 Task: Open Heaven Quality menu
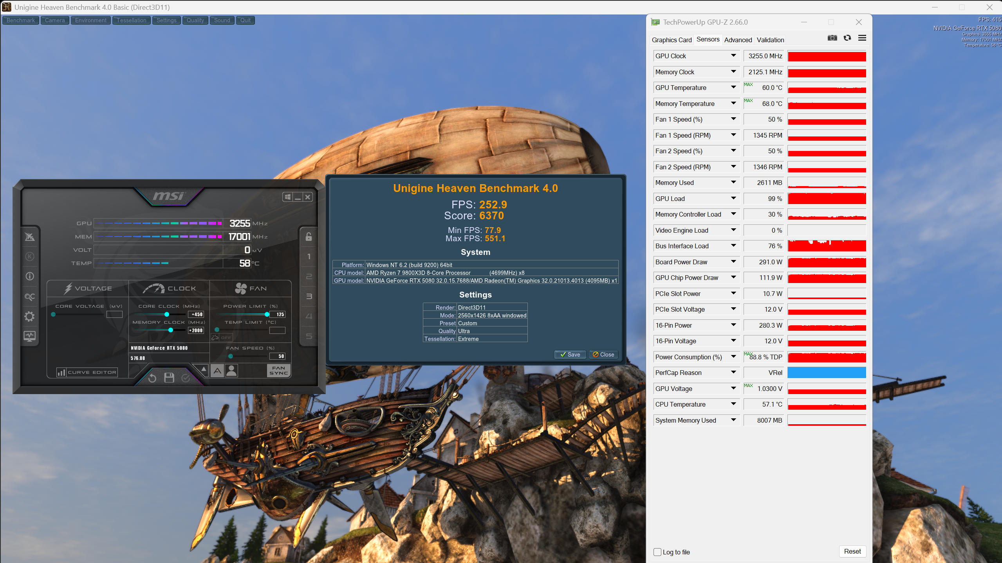(195, 20)
